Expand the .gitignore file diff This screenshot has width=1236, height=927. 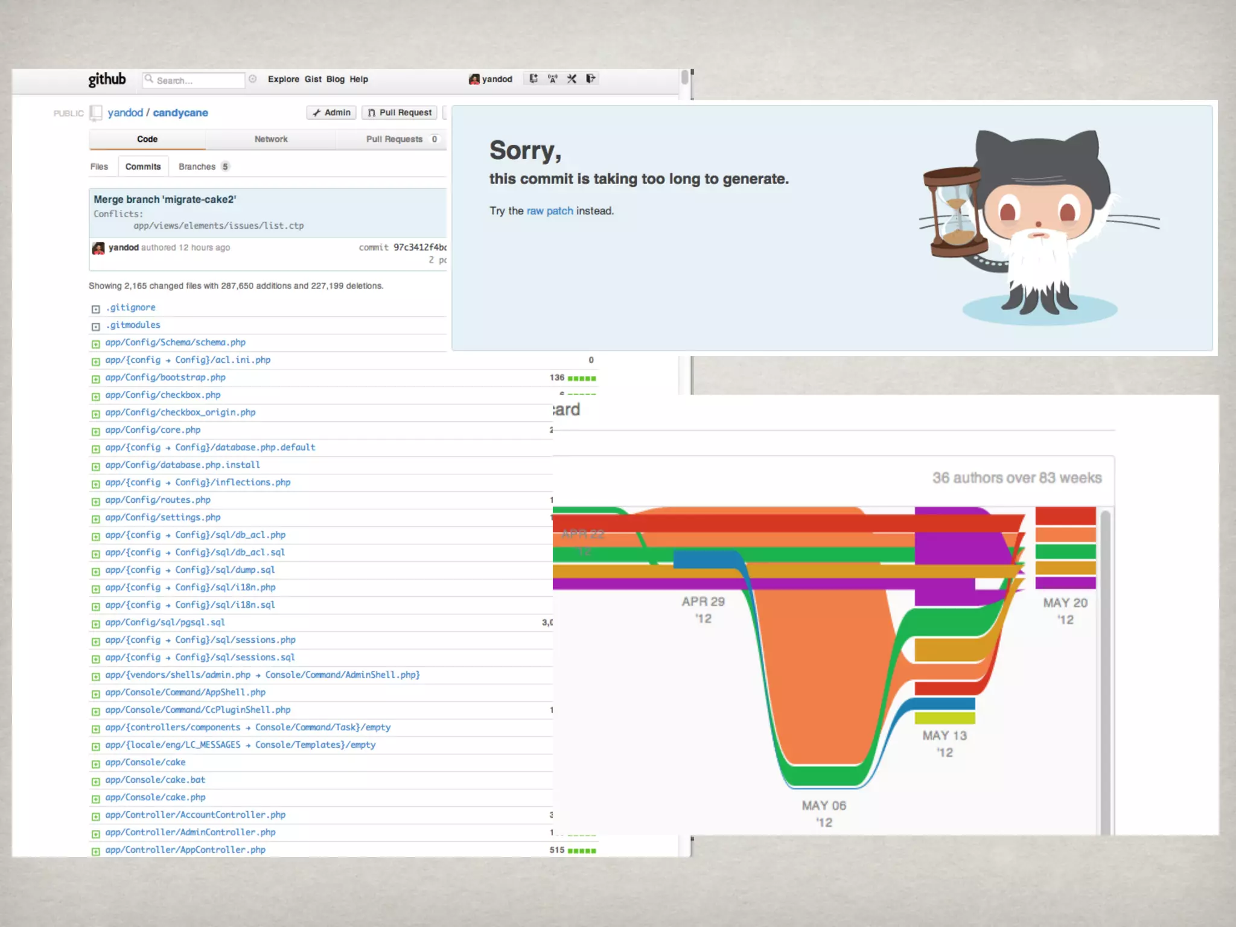(x=95, y=309)
